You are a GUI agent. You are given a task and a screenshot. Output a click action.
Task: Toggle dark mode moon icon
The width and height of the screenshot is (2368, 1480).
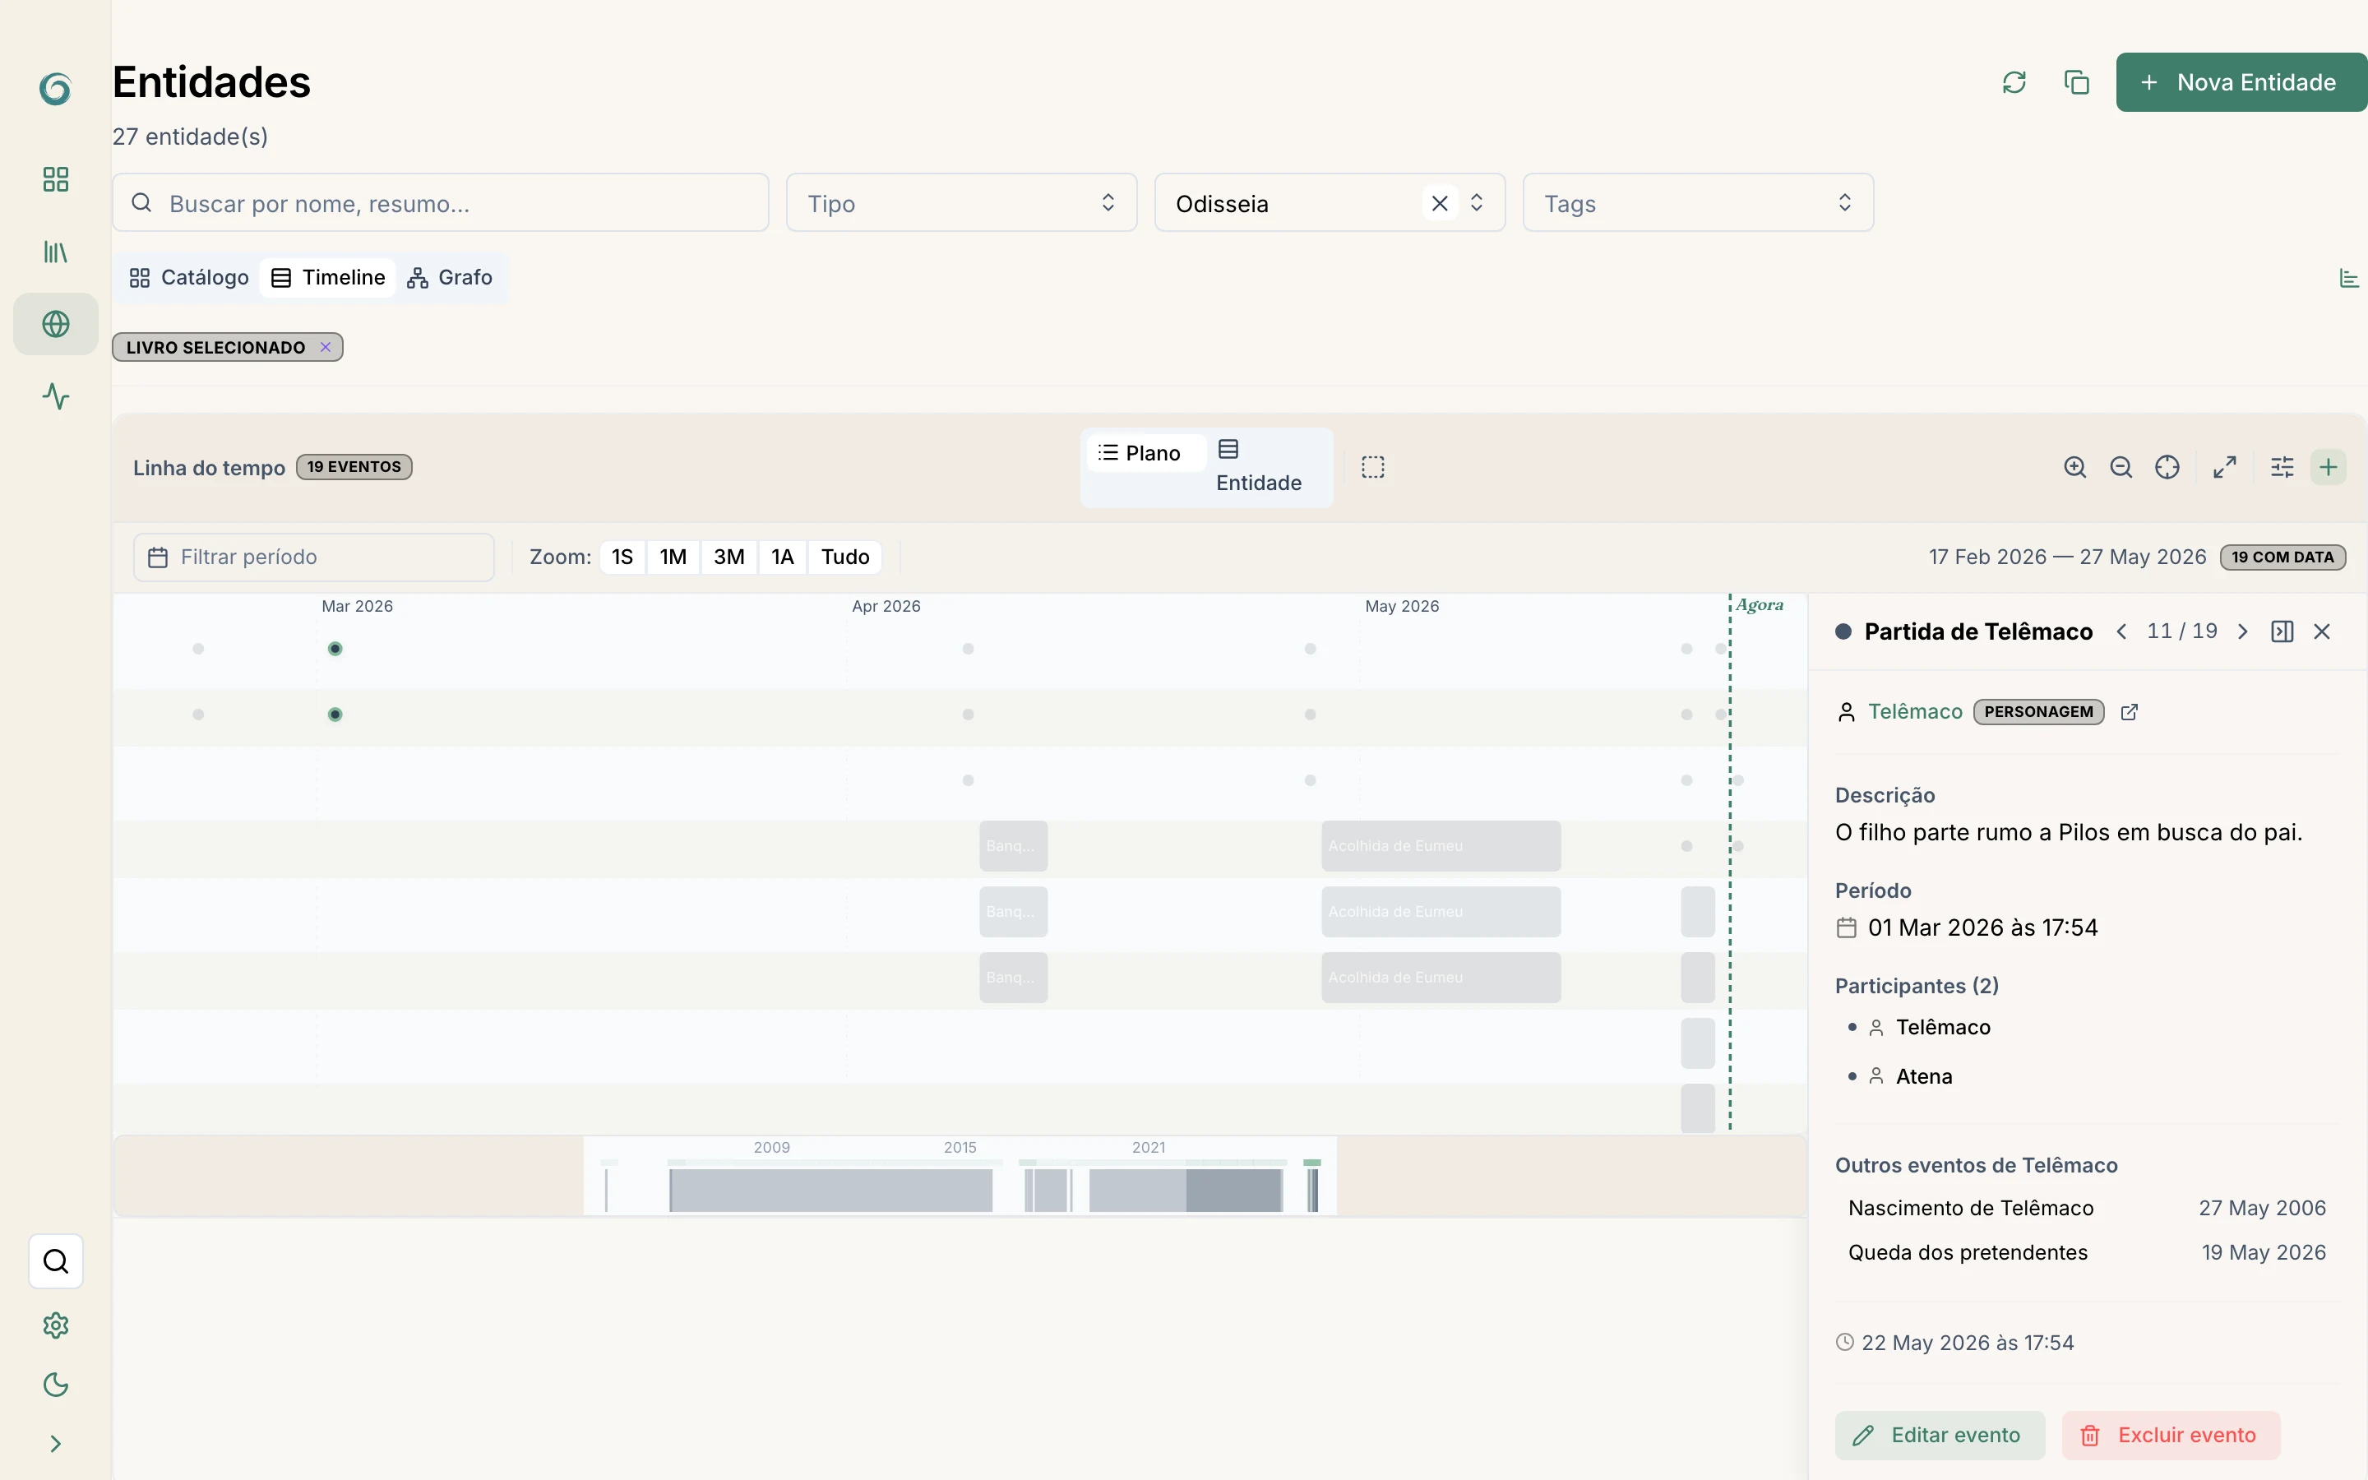click(x=56, y=1384)
